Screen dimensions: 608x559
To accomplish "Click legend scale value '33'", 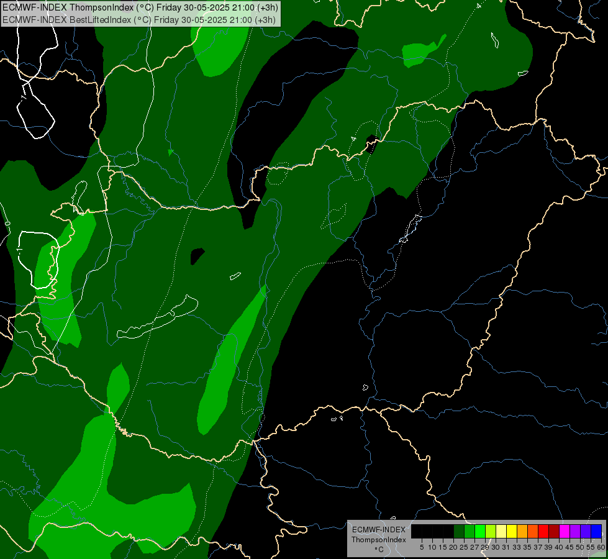I will point(517,547).
